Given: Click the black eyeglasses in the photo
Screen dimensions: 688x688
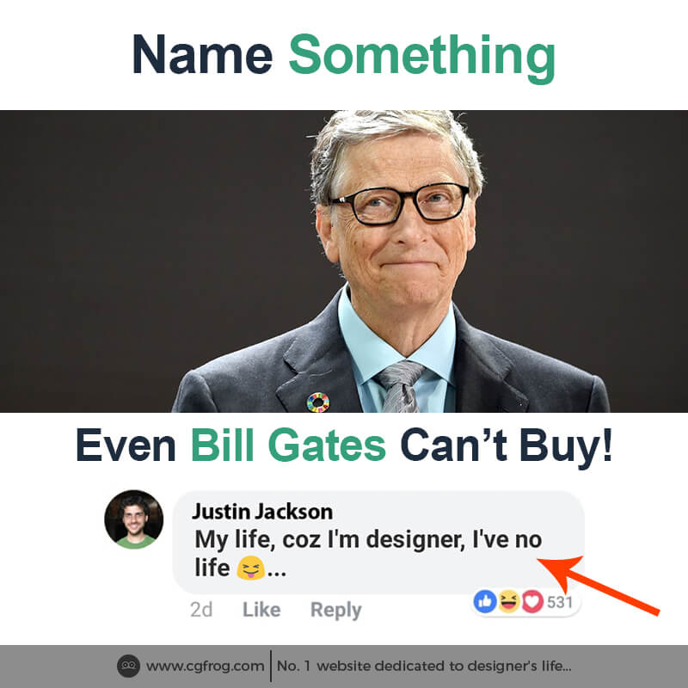Looking at the screenshot, I should [x=399, y=203].
